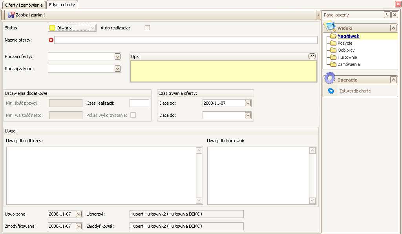The height and width of the screenshot is (234, 402).
Task: Open the Zamówienia view
Action: pos(349,64)
